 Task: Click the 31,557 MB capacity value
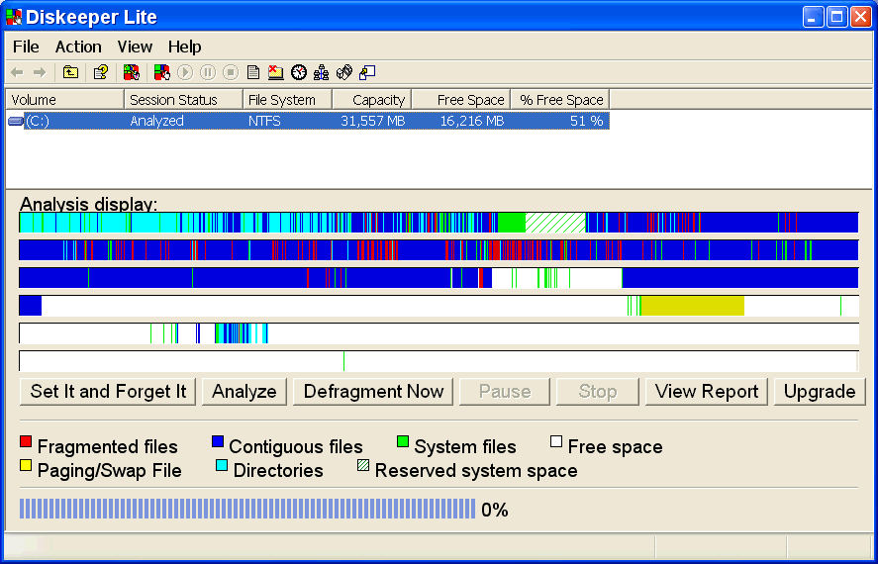coord(372,121)
